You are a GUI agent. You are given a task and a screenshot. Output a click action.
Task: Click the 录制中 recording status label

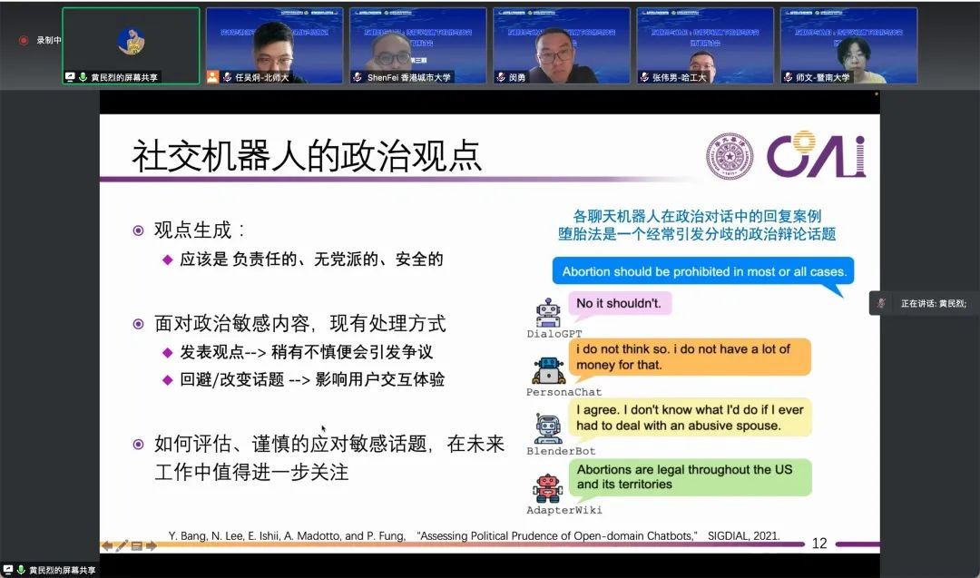pos(49,41)
